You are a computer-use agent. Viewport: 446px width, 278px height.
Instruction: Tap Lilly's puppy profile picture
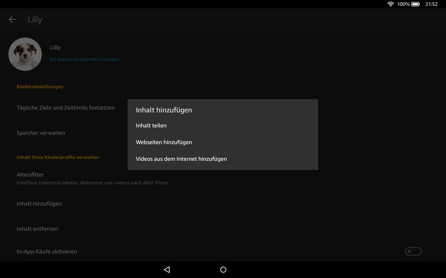(x=25, y=54)
